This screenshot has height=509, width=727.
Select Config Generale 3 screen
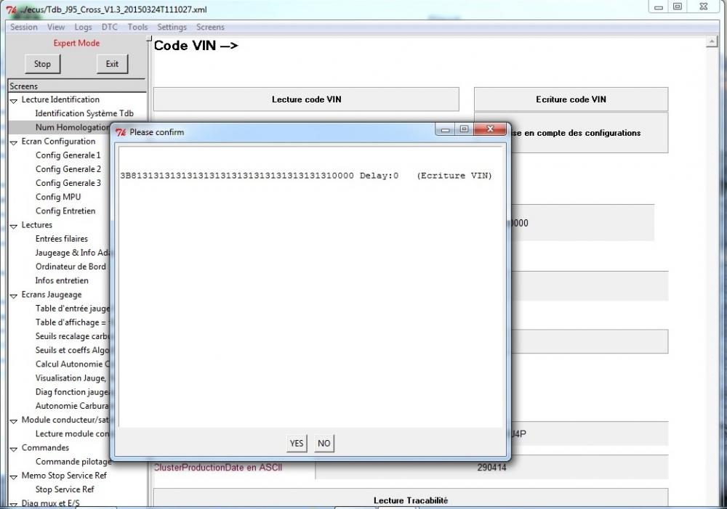(x=68, y=183)
